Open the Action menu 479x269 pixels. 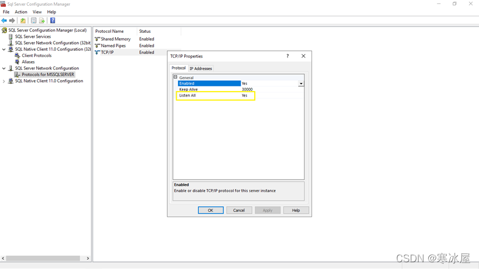(x=21, y=12)
